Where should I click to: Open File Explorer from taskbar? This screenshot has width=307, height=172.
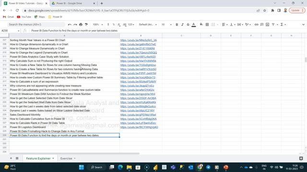pos(129,167)
